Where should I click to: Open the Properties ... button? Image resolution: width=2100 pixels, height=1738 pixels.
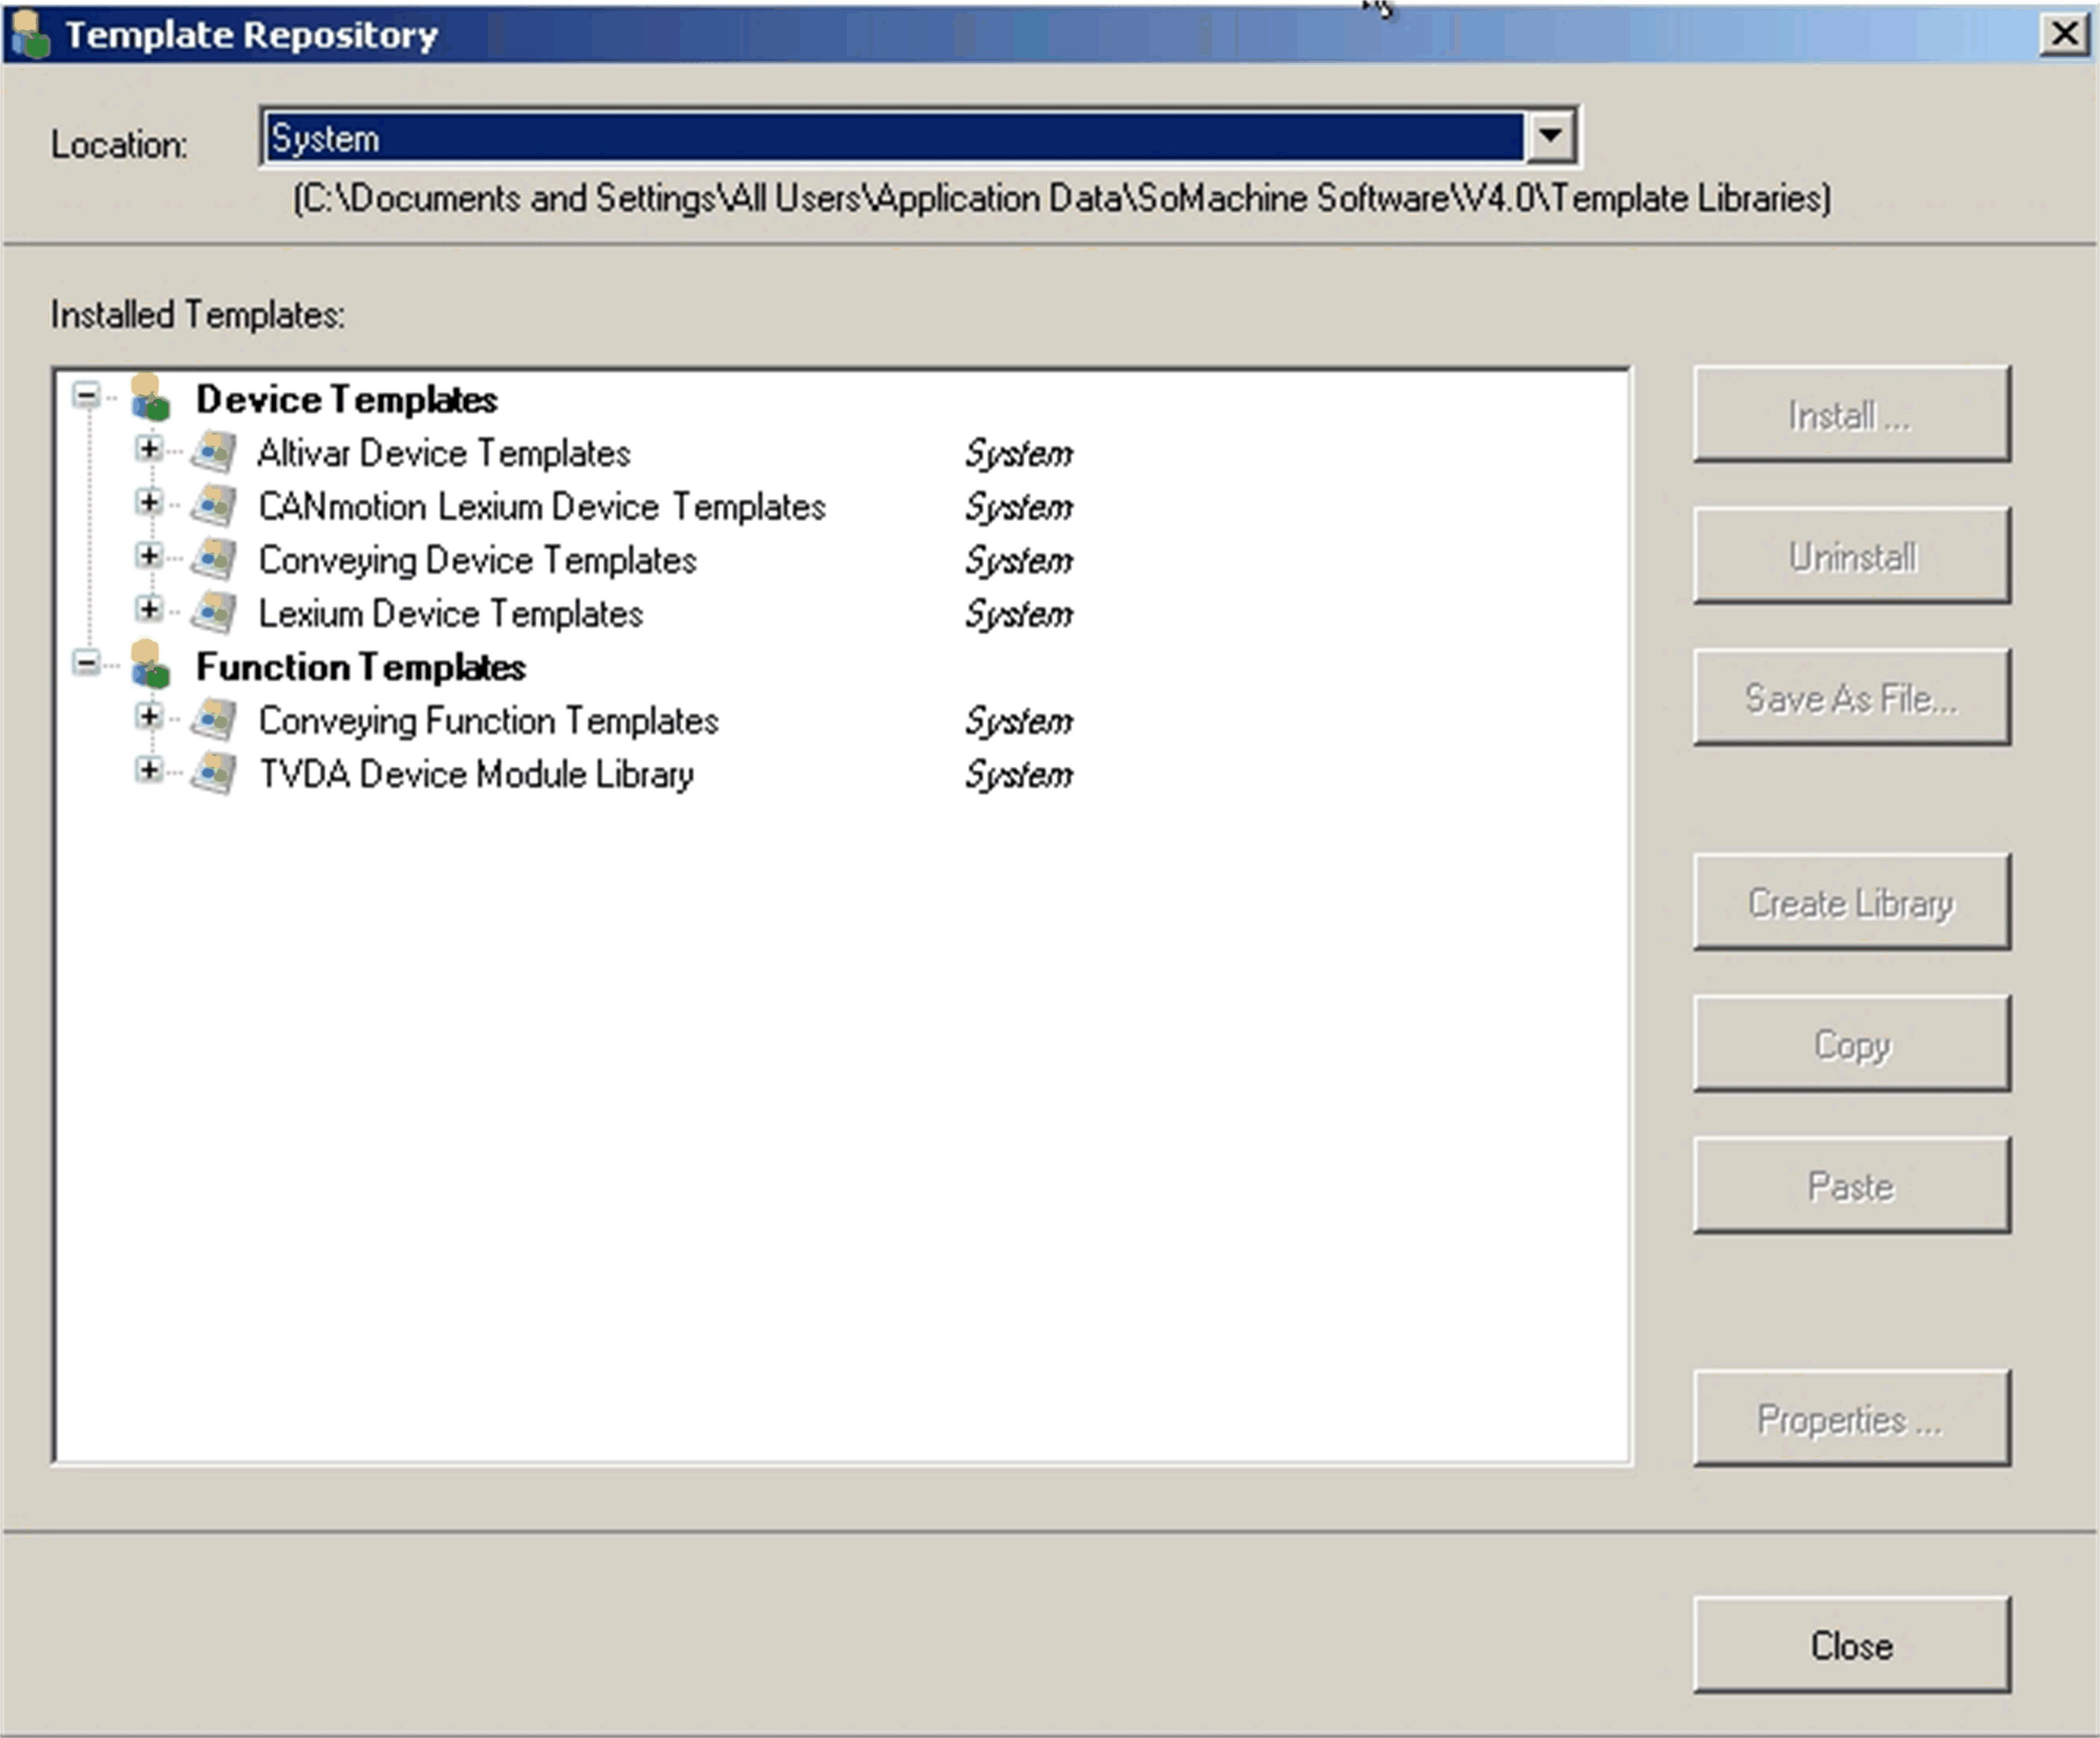(x=1851, y=1419)
